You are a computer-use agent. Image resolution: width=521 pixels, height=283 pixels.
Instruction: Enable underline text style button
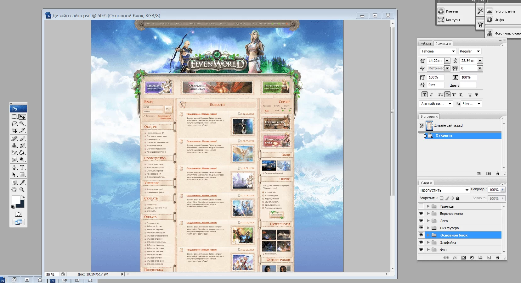pos(470,95)
